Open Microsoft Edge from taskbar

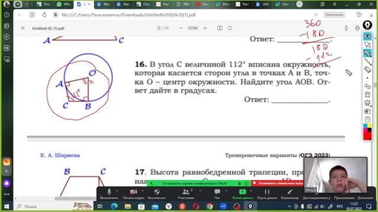point(114,206)
